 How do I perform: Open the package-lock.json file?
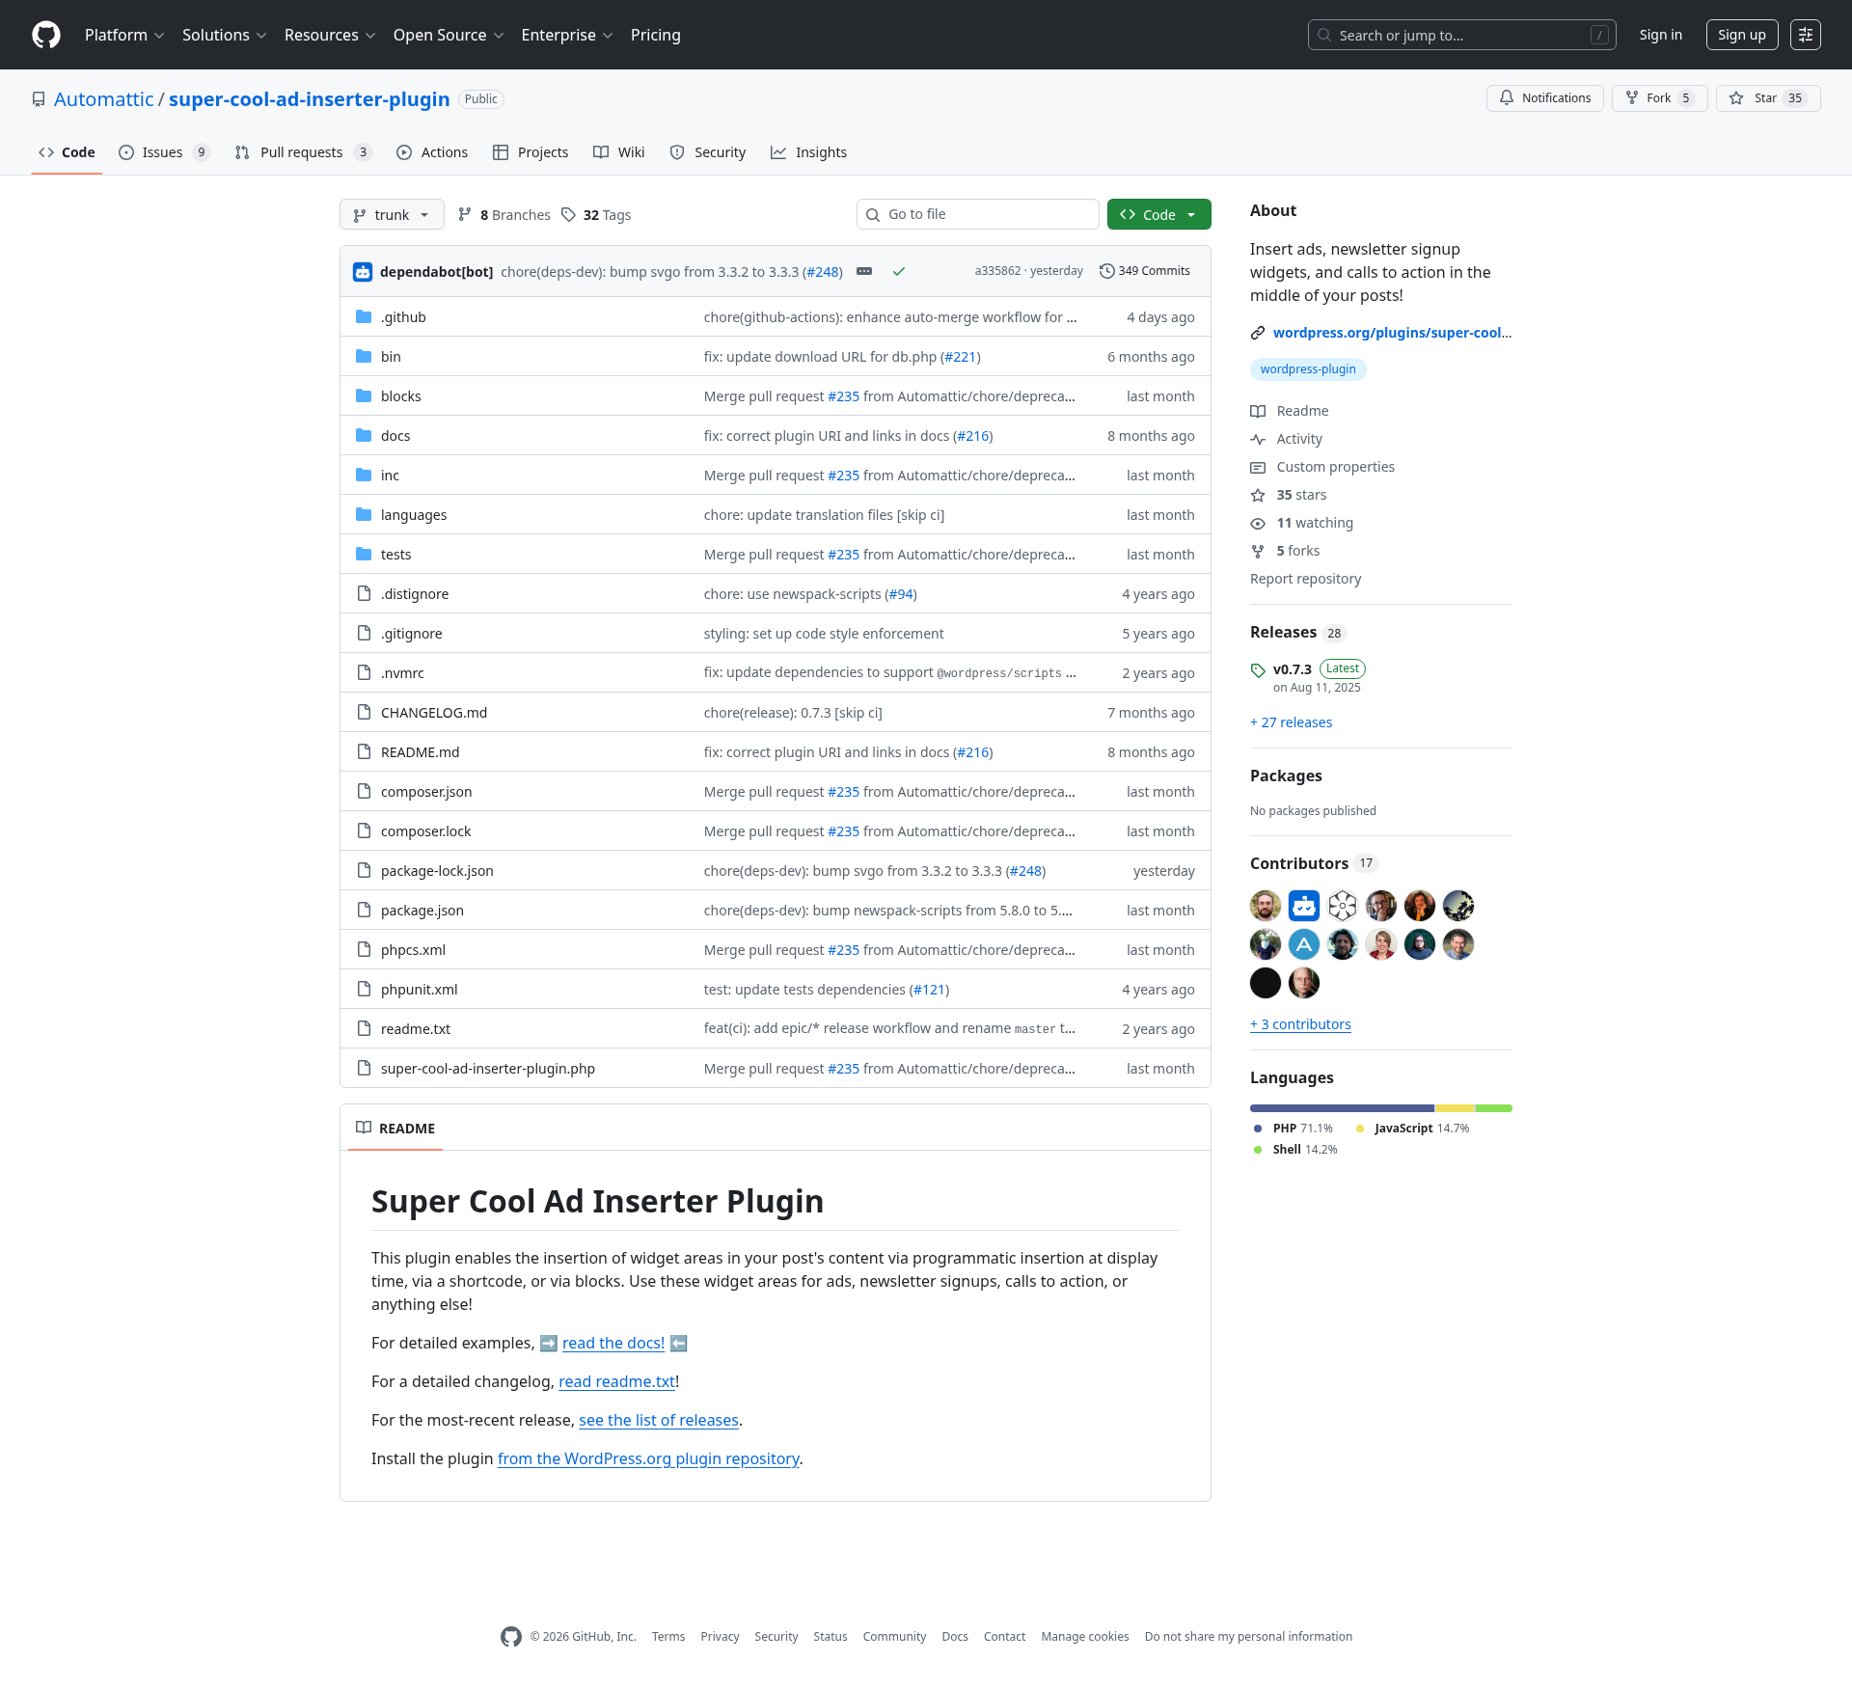437,871
